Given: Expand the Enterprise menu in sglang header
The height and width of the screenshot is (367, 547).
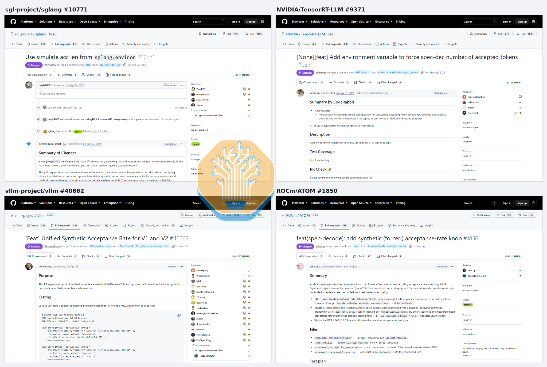Looking at the screenshot, I should coord(112,22).
